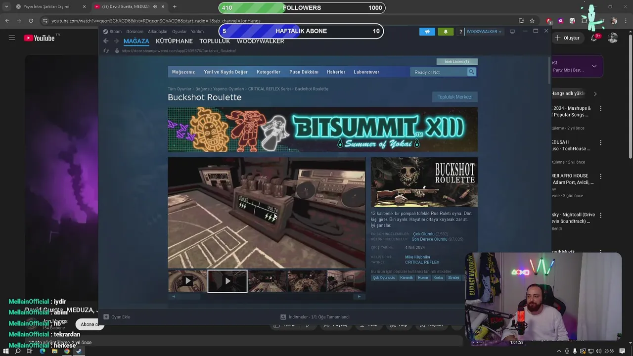The width and height of the screenshot is (633, 356).
Task: Switch Steam to Big Picture mode icon
Action: (x=512, y=31)
